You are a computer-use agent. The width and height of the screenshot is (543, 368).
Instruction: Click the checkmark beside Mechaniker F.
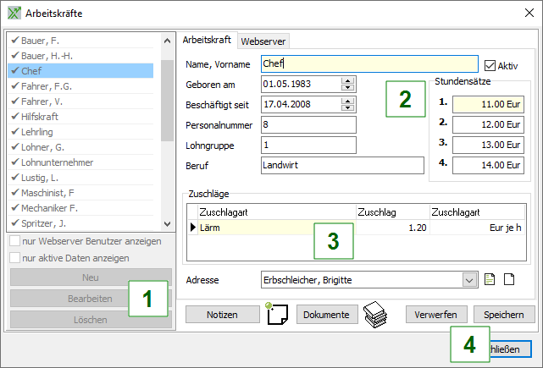pyautogui.click(x=15, y=207)
